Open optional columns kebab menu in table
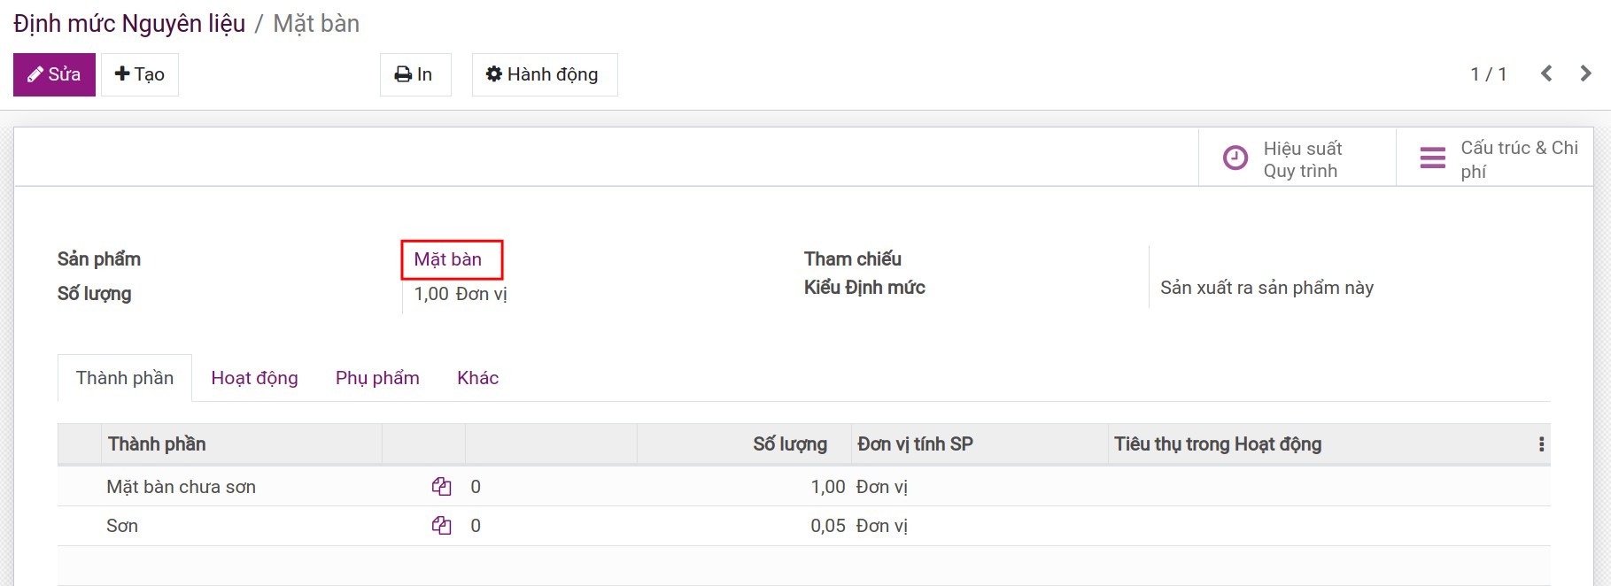This screenshot has height=586, width=1611. coord(1541,444)
